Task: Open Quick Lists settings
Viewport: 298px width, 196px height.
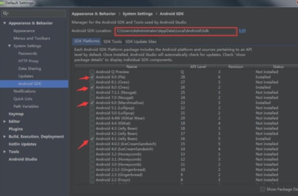Action: coord(23,99)
